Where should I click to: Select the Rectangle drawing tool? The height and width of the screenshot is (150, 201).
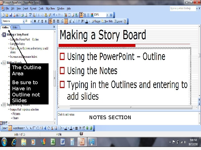click(x=34, y=128)
